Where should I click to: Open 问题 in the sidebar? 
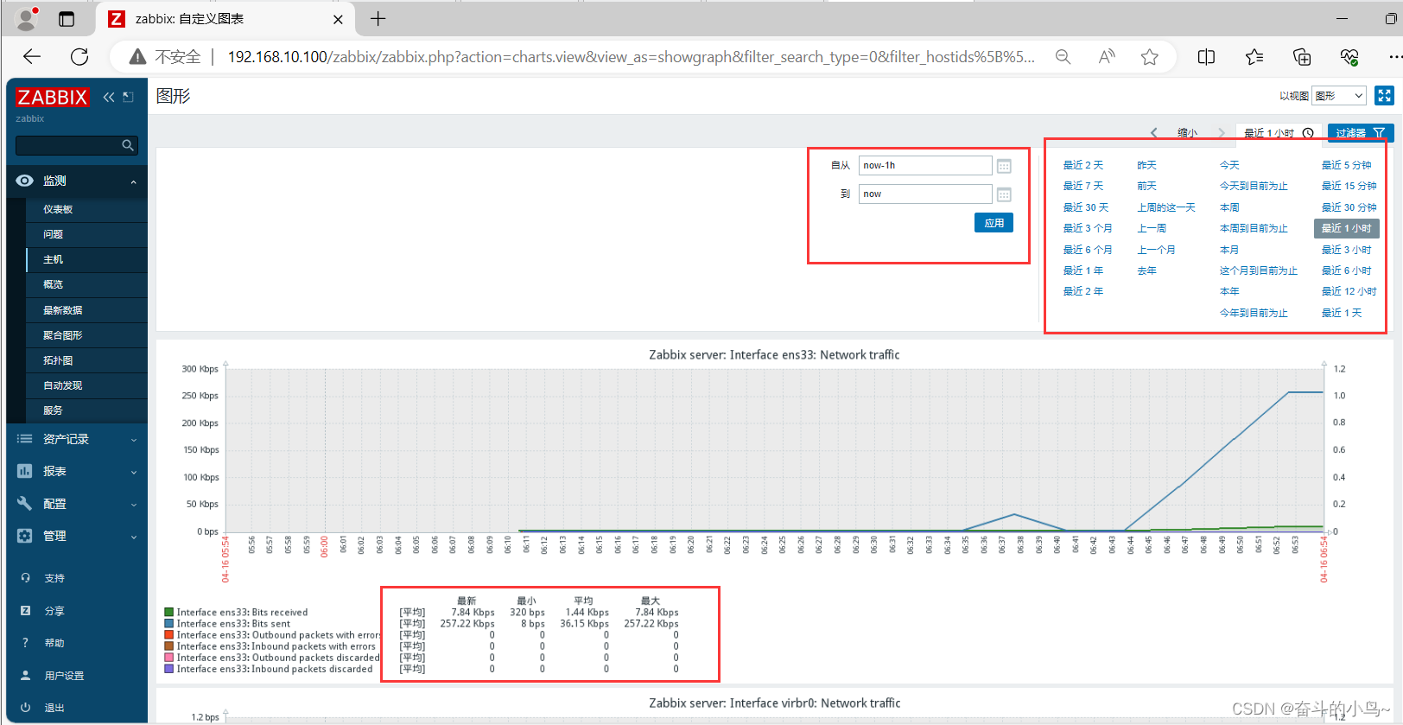click(x=53, y=234)
